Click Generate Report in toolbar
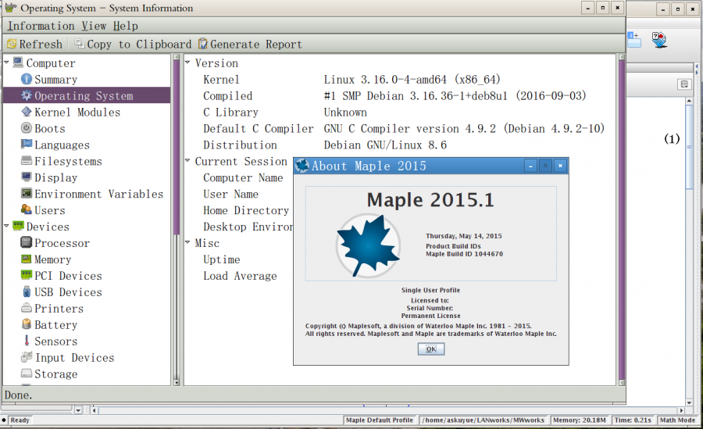 point(250,44)
